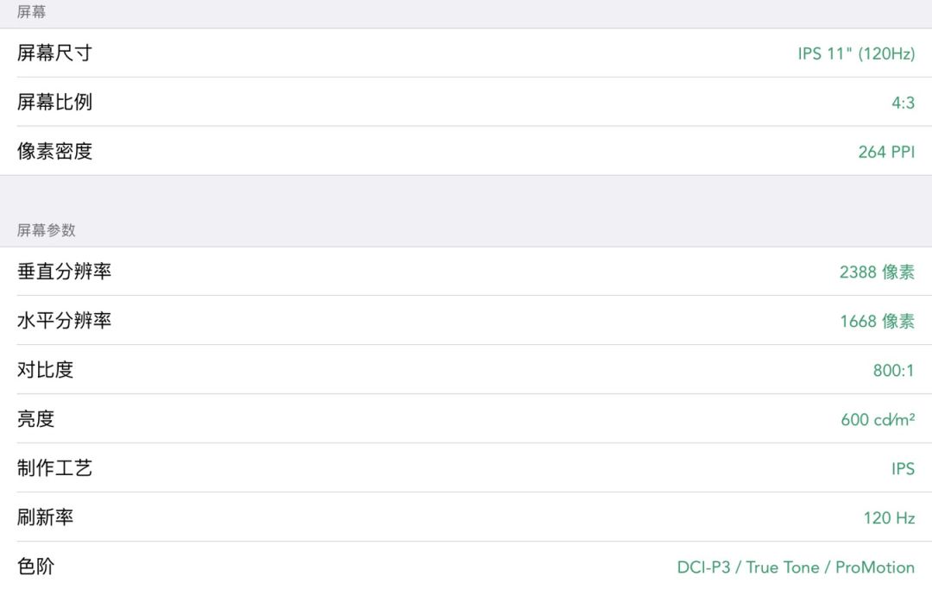Tap the 600 cd/m² brightness value
This screenshot has width=932, height=589.
click(x=878, y=419)
